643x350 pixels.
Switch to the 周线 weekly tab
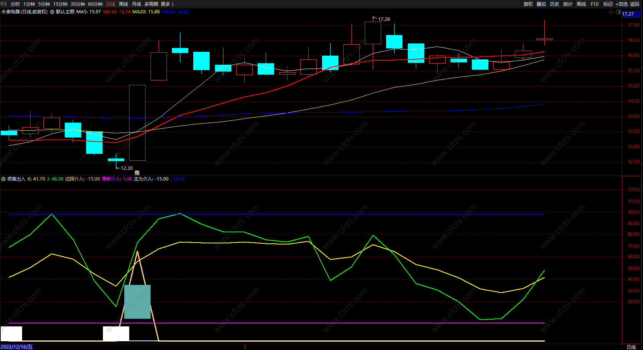[123, 4]
